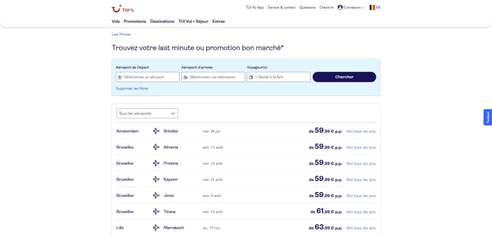Click the 61,99 € price for Tirana
The width and height of the screenshot is (492, 235).
pyautogui.click(x=327, y=212)
